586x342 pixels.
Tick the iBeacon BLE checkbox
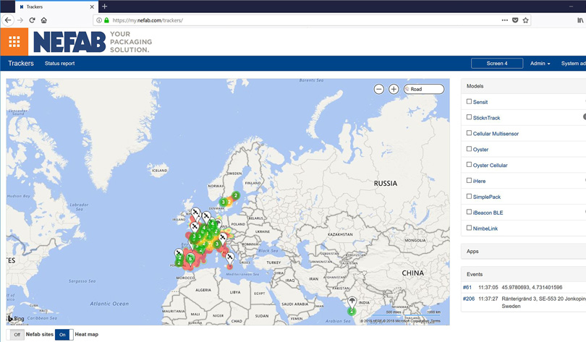click(469, 213)
